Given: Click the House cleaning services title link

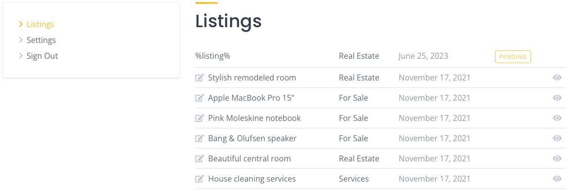Looking at the screenshot, I should pos(252,179).
